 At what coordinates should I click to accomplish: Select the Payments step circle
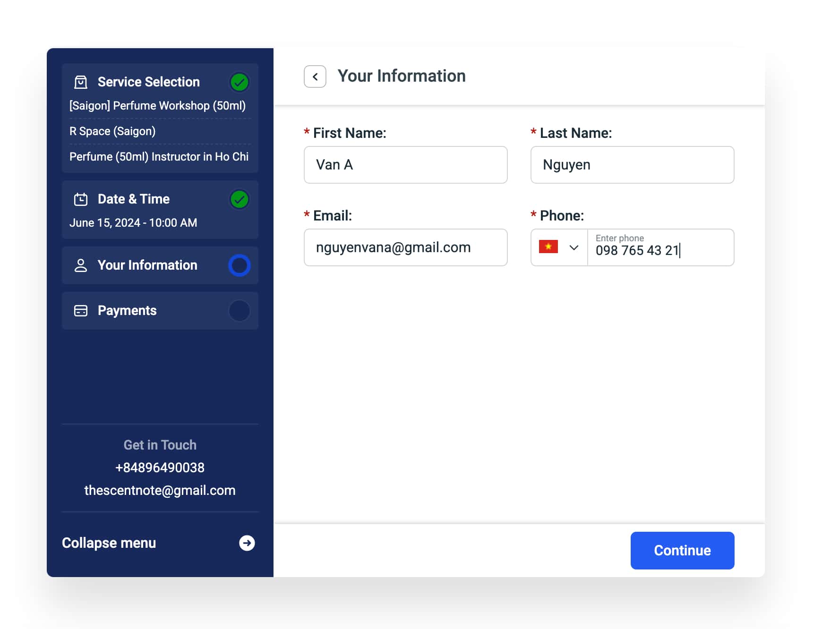point(239,311)
